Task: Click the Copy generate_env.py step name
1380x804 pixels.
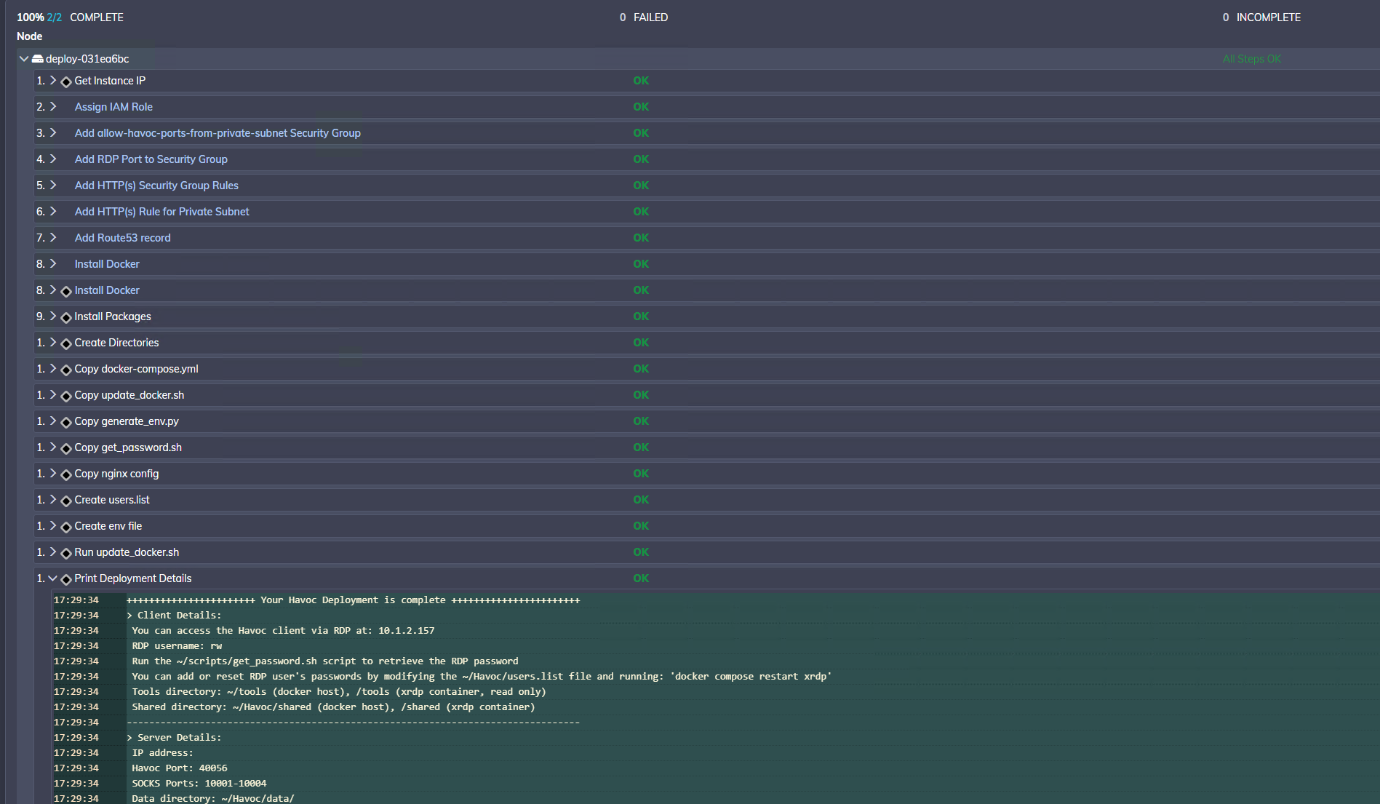Action: pyautogui.click(x=127, y=421)
